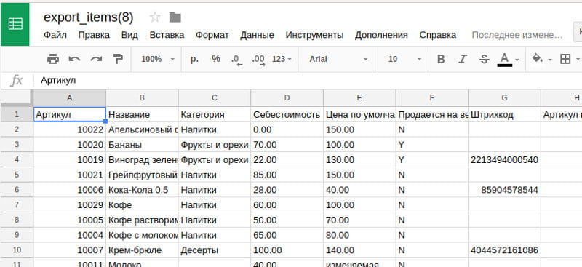The image size is (582, 267).
Task: Select the изменяемая price cell
Action: point(359,263)
